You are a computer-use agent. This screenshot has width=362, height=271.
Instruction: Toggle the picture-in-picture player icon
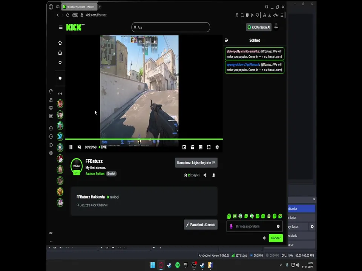184,147
